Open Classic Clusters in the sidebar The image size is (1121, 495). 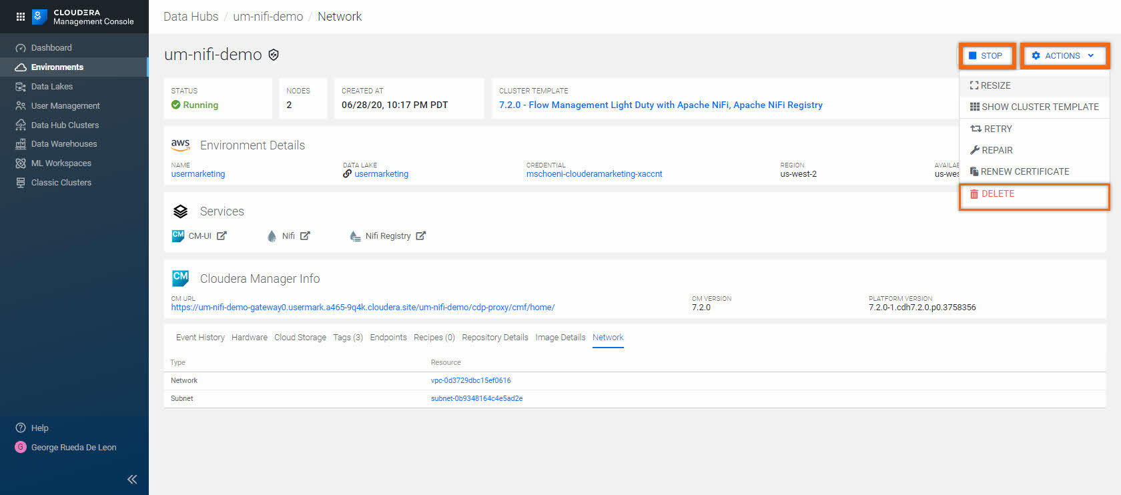pos(61,183)
